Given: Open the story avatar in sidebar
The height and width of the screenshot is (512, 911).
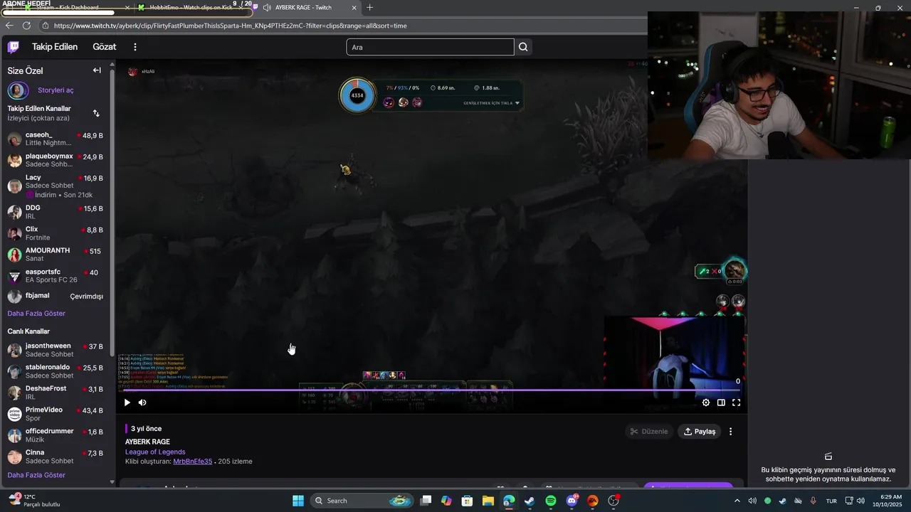Looking at the screenshot, I should (18, 90).
